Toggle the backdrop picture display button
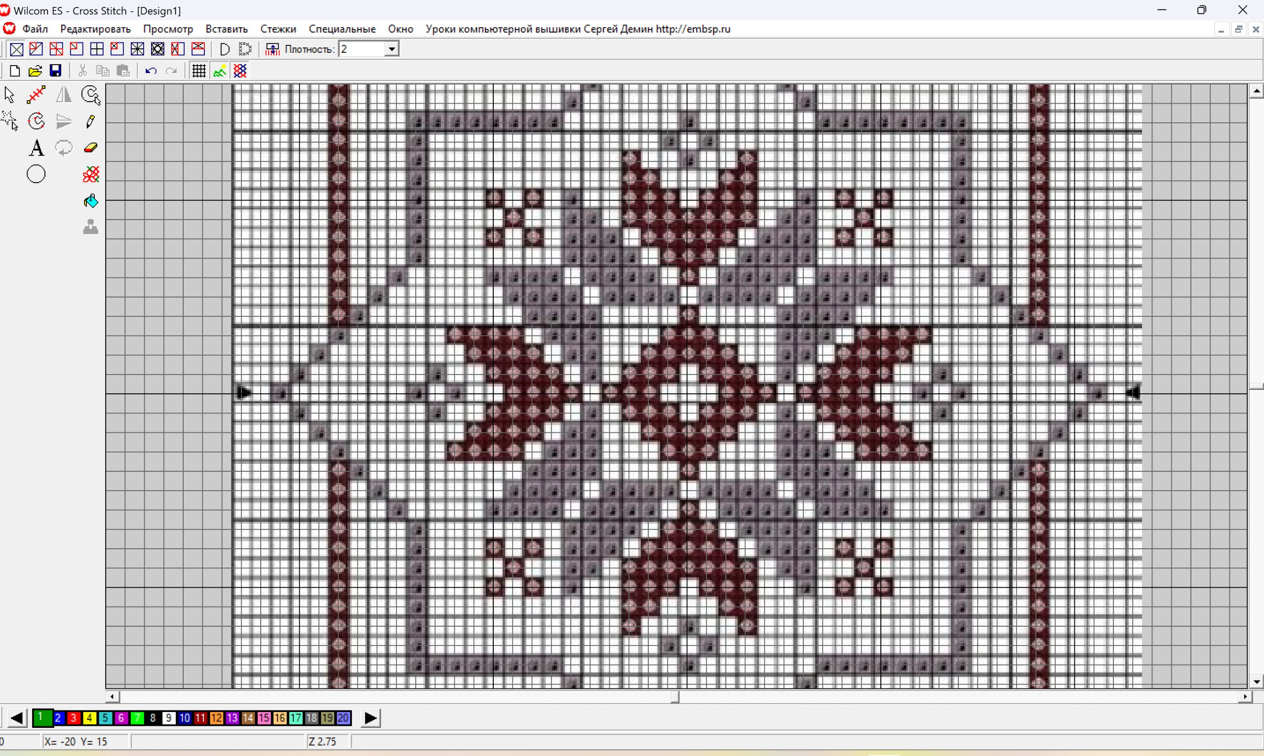This screenshot has height=756, width=1264. [x=220, y=71]
